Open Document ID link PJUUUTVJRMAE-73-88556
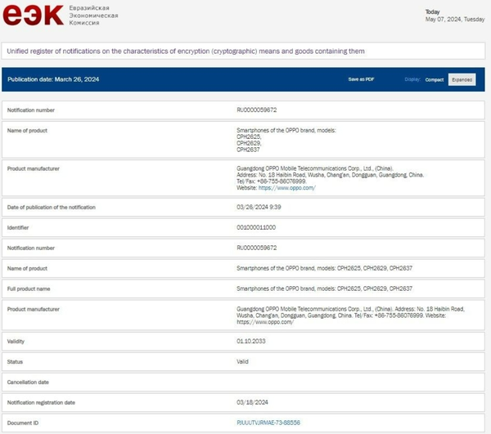 pyautogui.click(x=268, y=423)
